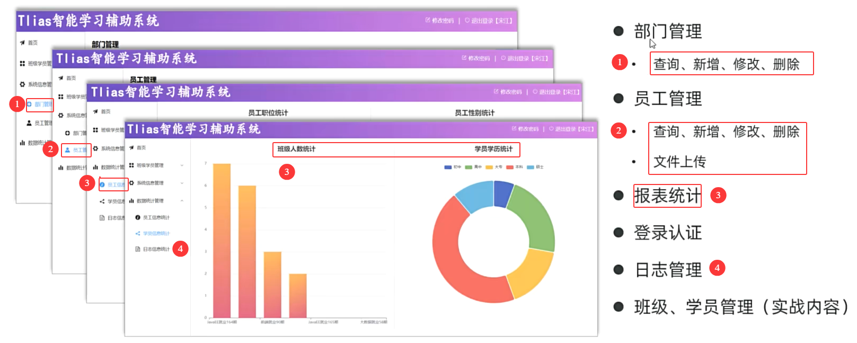Image resolution: width=857 pixels, height=343 pixels.
Task: Expand the 班级学员管理 chevron in front sidebar
Action: click(x=182, y=165)
